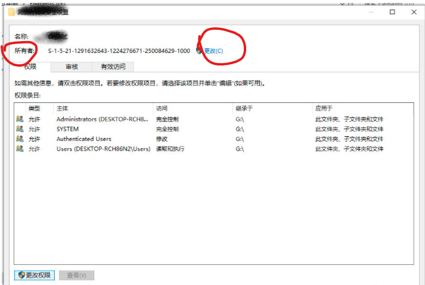The image size is (425, 285).
Task: Click the shield icon beside 更改(C)
Action: tap(199, 51)
